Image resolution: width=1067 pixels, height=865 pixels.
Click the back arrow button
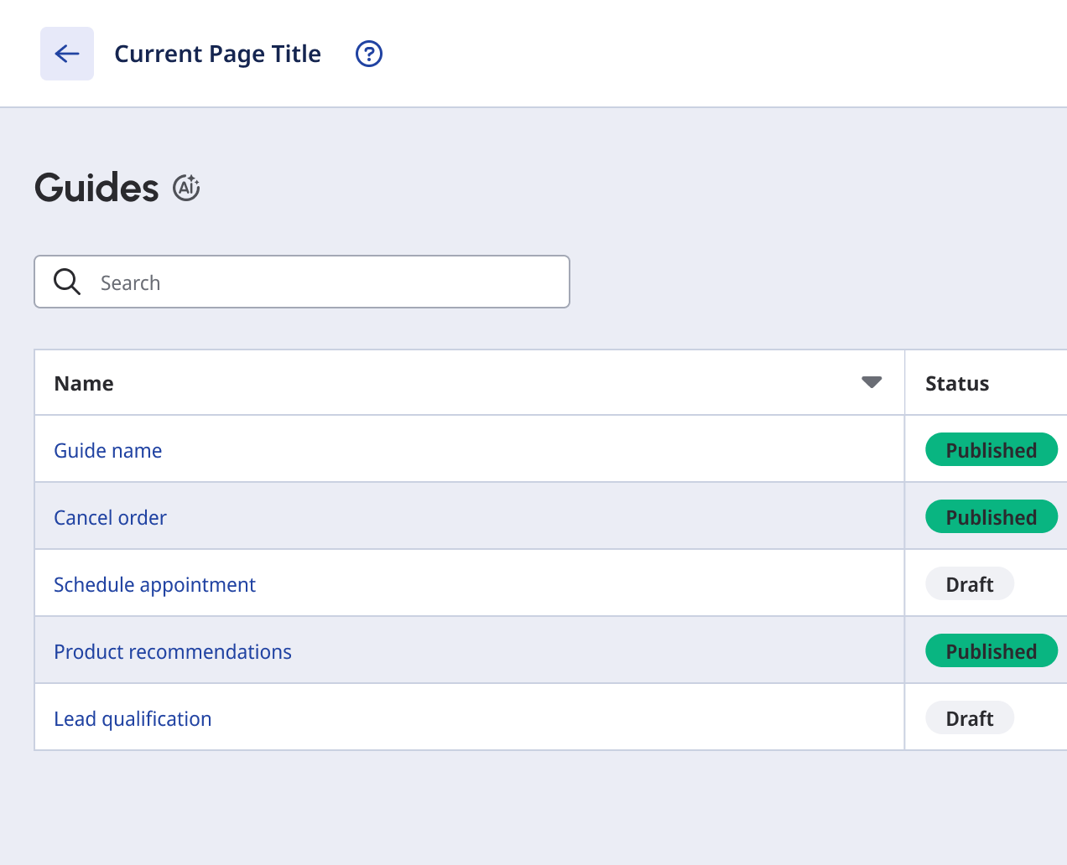tap(67, 54)
